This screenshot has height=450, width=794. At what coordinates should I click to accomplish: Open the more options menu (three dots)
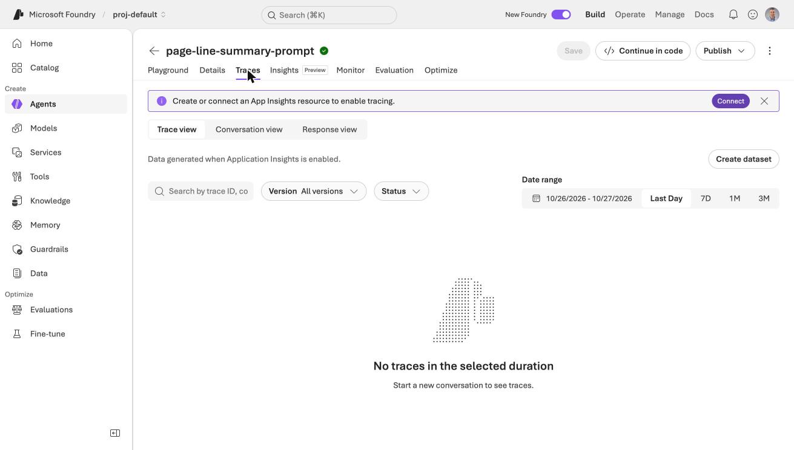click(x=770, y=51)
